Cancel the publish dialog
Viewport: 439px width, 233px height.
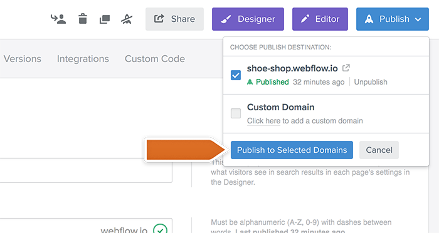tap(379, 150)
